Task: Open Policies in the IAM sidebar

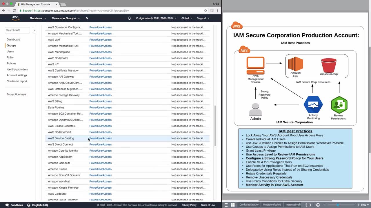Action: tap(11, 63)
